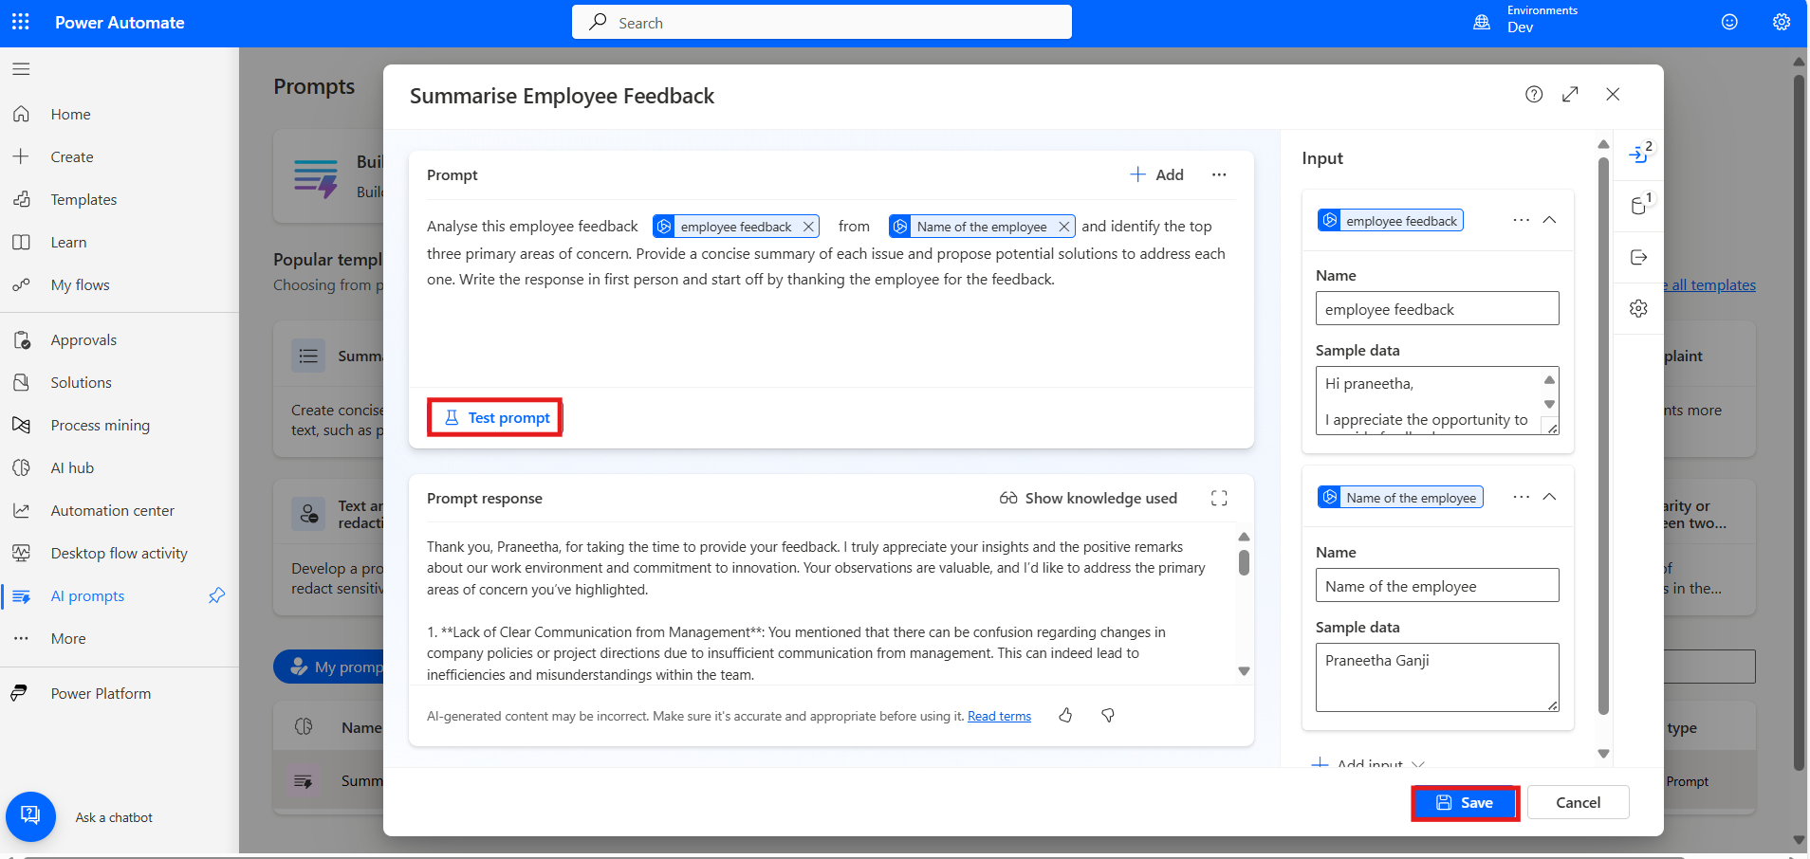Expand prompt response to full screen

click(1219, 499)
